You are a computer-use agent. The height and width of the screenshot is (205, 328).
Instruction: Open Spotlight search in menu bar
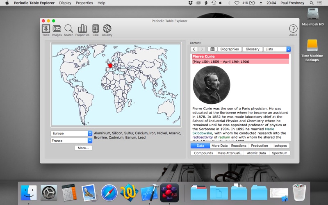(312, 3)
